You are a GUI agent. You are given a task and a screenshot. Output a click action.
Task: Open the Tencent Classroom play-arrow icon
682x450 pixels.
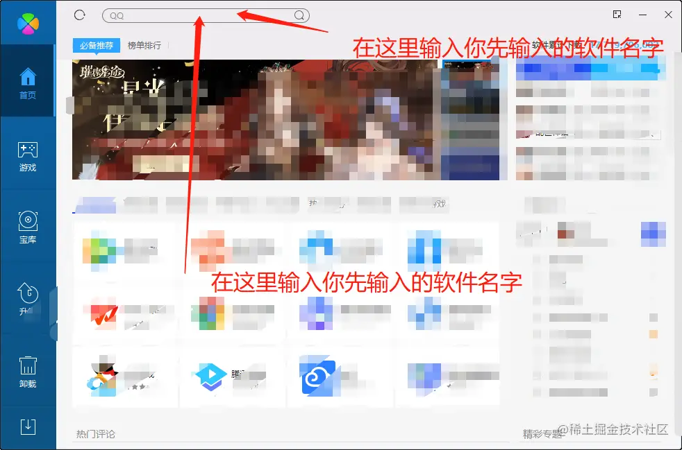click(211, 377)
